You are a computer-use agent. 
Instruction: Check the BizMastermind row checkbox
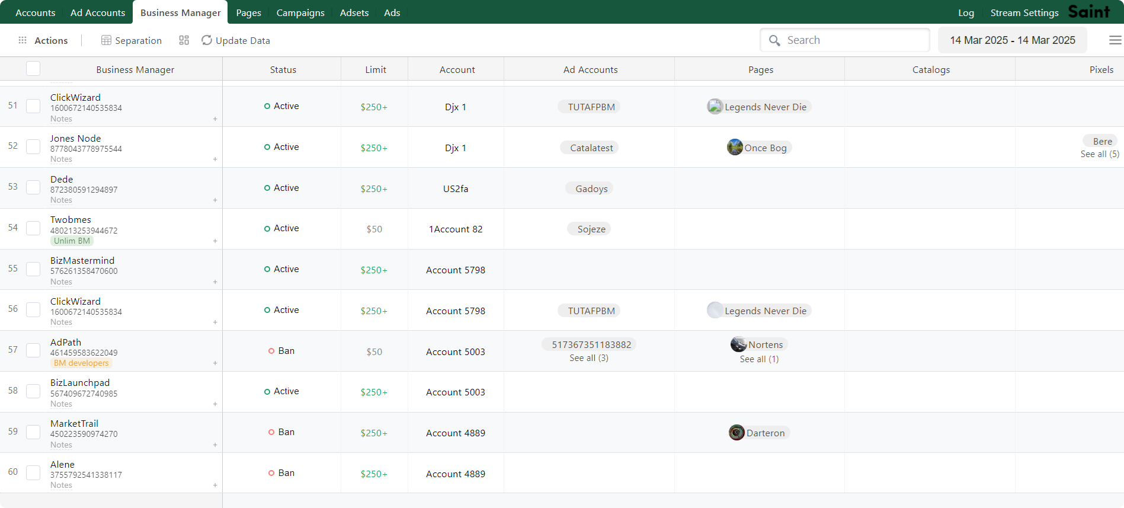coord(33,269)
